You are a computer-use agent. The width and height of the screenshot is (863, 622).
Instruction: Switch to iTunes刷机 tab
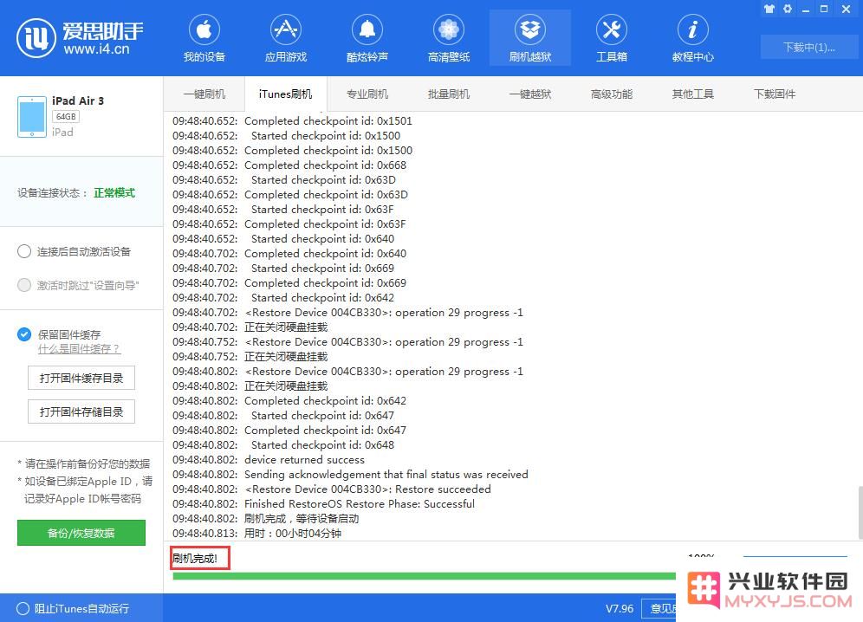(x=285, y=94)
